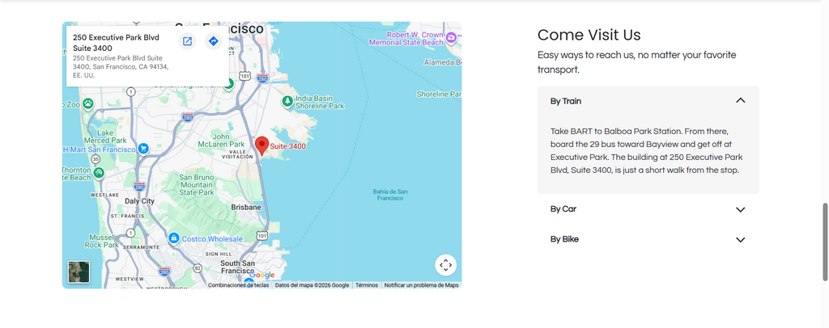This screenshot has height=328, width=829.
Task: Click Robert W. Crown beach camera marker
Action: point(451,37)
